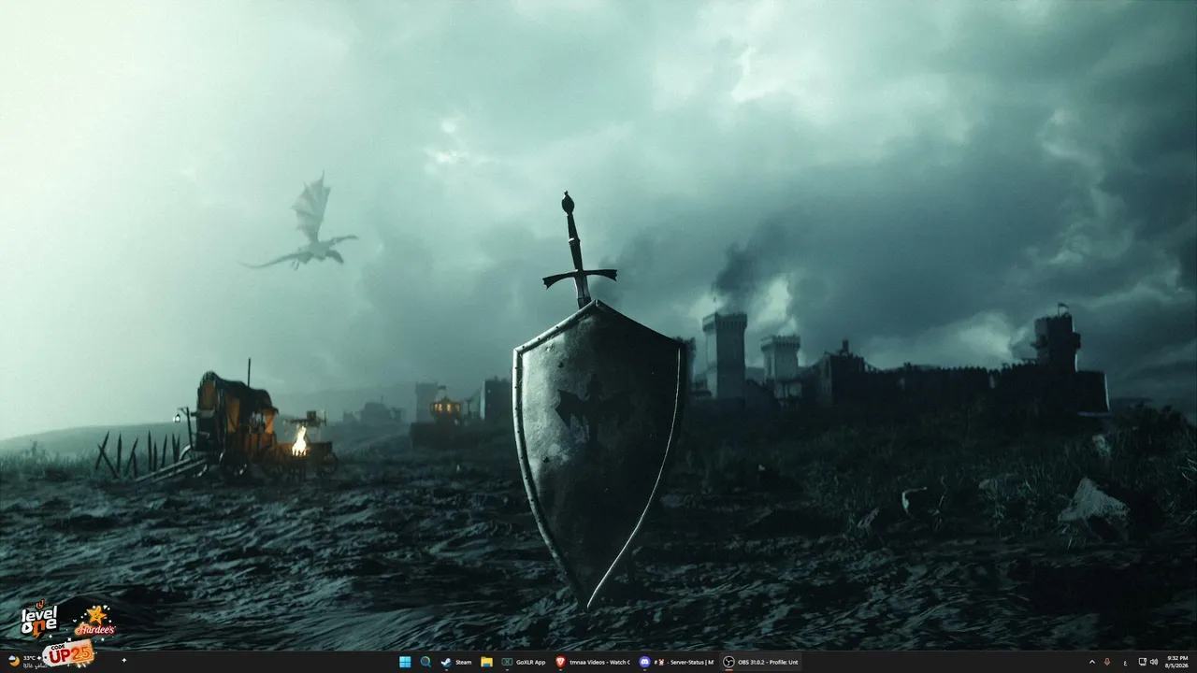Show hidden system tray icons

[x=1091, y=662]
